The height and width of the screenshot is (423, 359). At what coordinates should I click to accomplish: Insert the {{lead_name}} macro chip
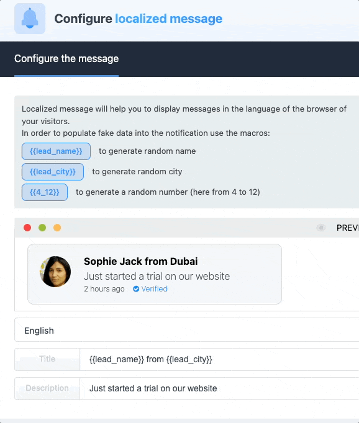point(56,151)
